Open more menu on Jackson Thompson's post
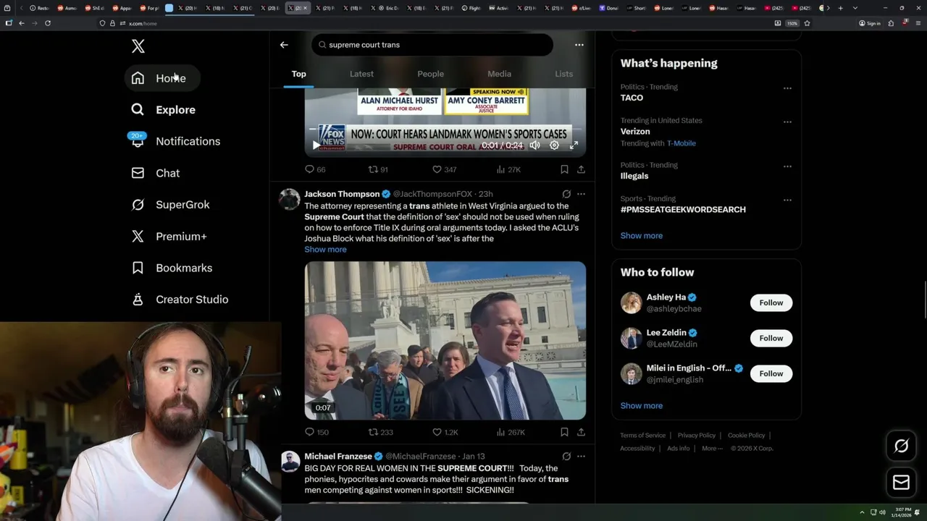This screenshot has height=521, width=927. 581,194
